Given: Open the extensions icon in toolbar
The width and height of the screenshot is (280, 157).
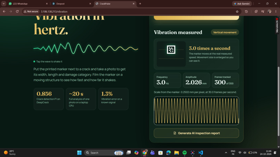Looking at the screenshot, I should click(x=256, y=11).
